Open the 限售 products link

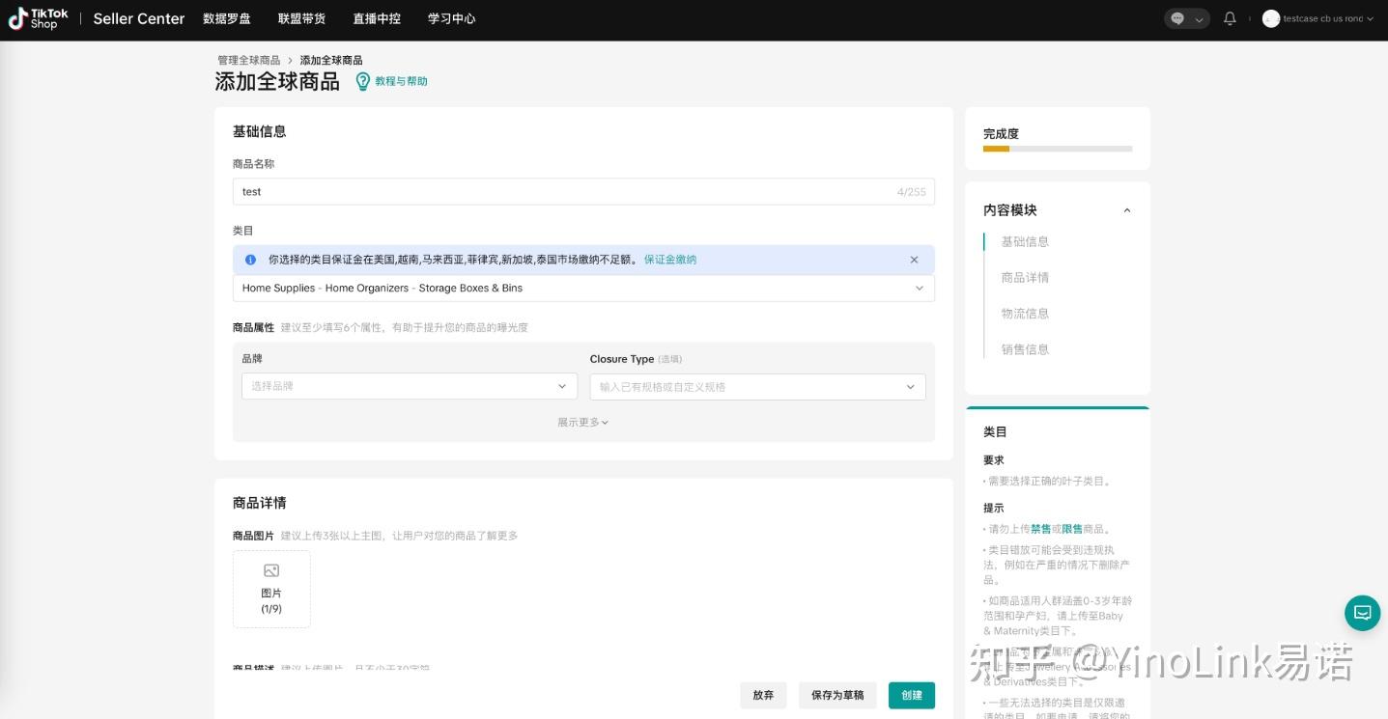click(1071, 529)
